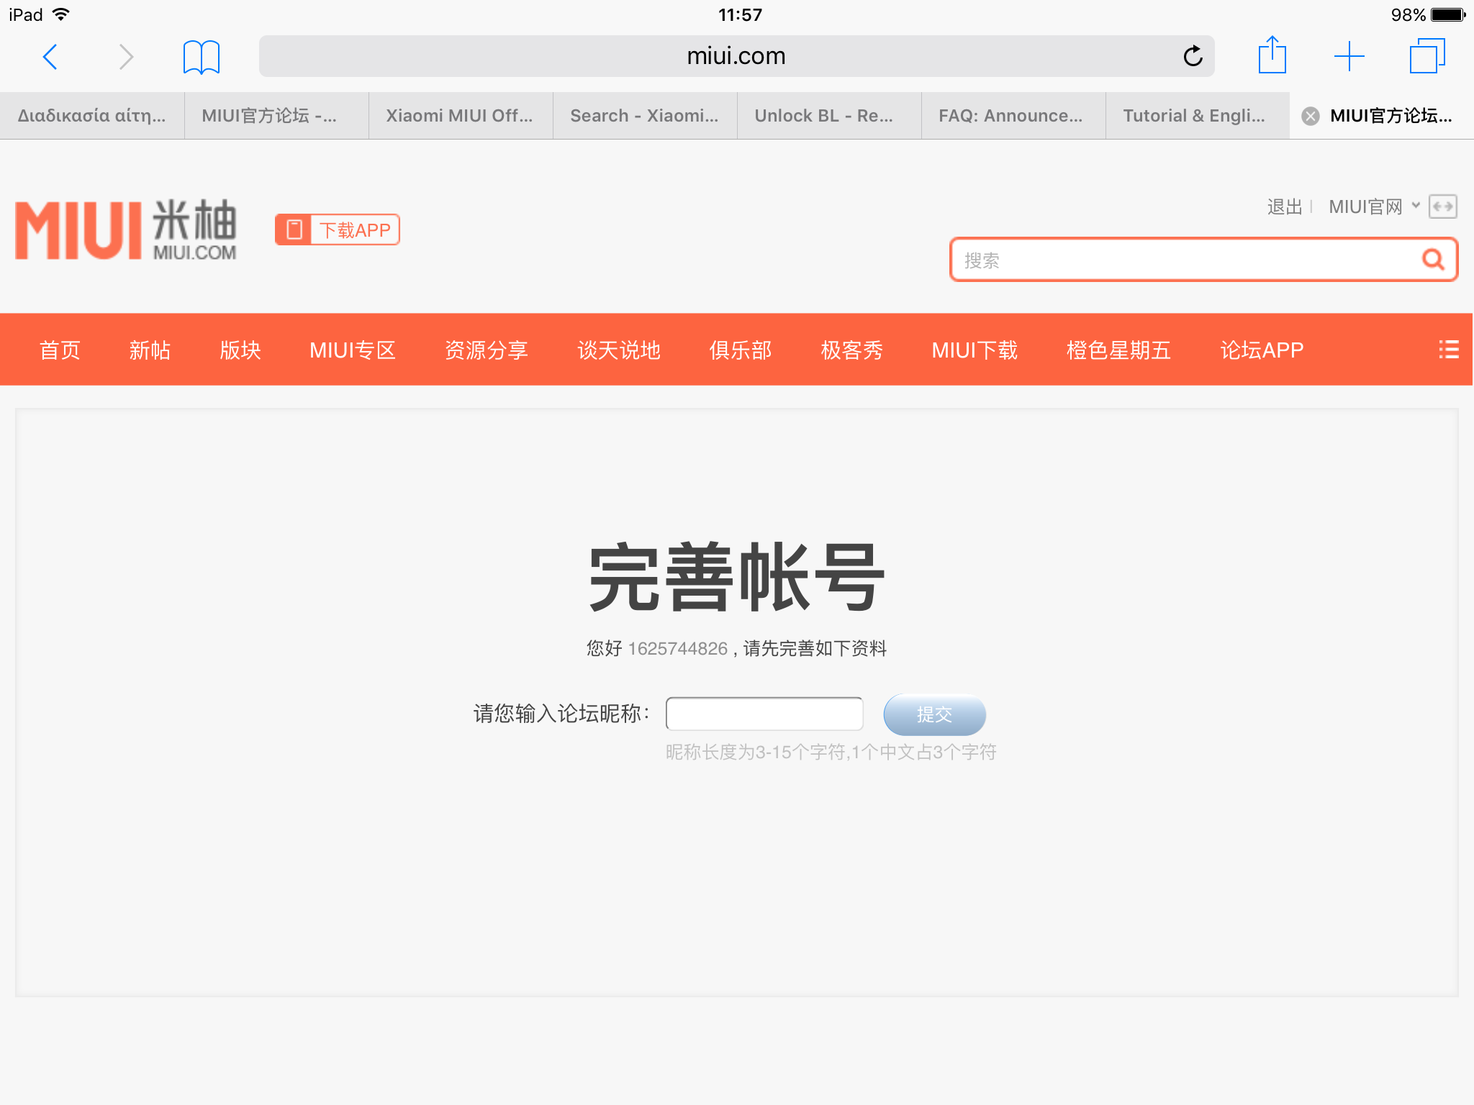This screenshot has width=1474, height=1105.
Task: Close the active MIUI官方论坛 tab
Action: 1311,116
